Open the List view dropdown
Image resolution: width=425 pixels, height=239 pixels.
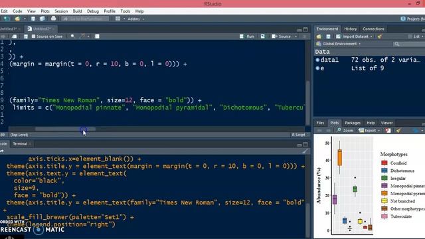click(416, 37)
